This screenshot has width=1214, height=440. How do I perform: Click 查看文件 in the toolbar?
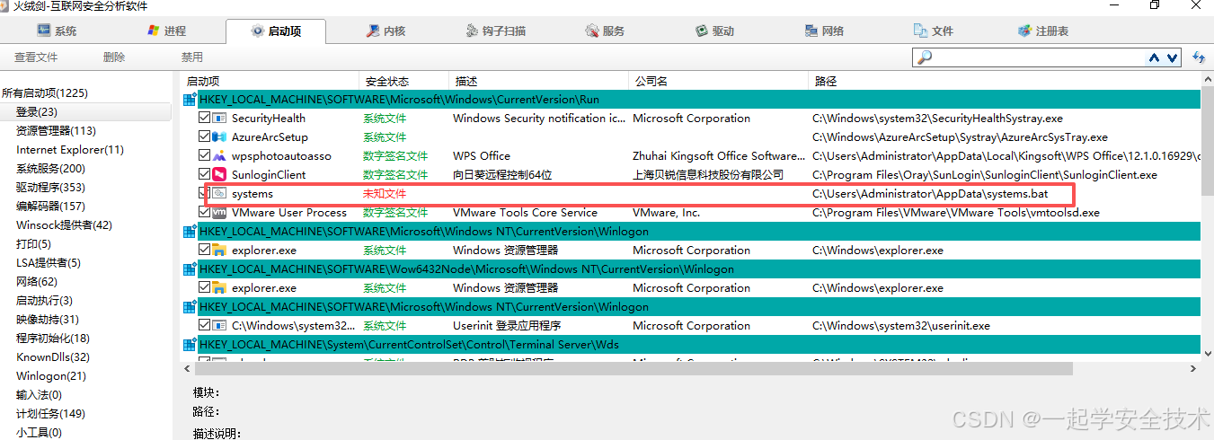coord(36,57)
